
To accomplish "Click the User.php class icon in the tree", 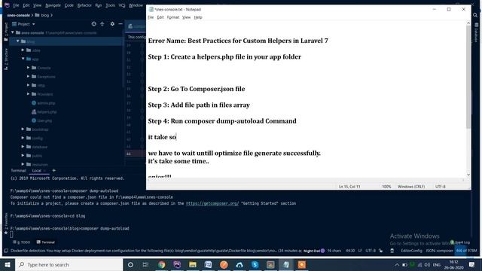I will [34, 120].
